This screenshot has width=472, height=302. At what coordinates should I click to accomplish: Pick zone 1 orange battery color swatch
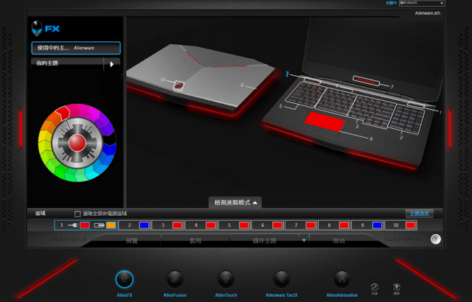pos(111,225)
